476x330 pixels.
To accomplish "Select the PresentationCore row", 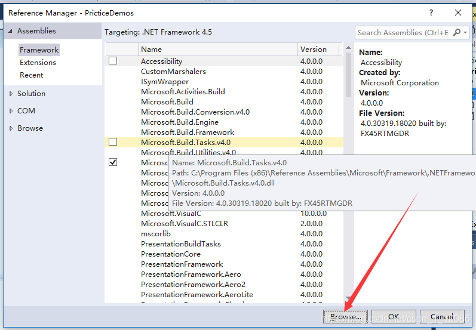I will (x=224, y=254).
